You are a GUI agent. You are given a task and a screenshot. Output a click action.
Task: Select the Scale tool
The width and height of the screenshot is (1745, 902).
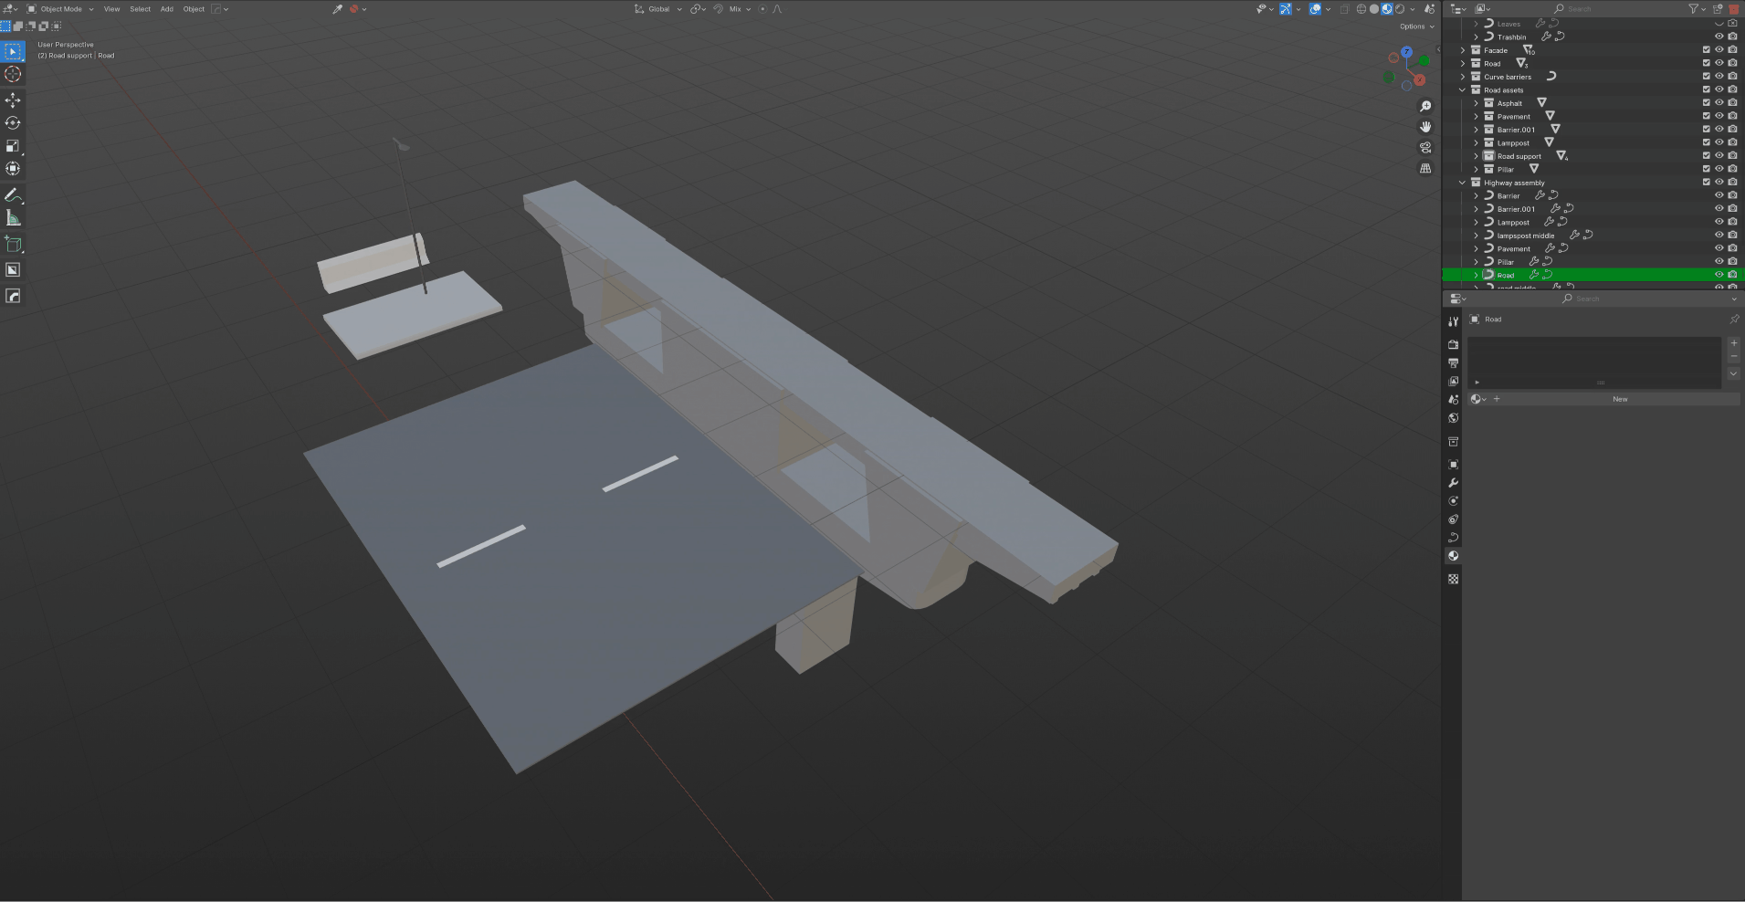pyautogui.click(x=13, y=145)
